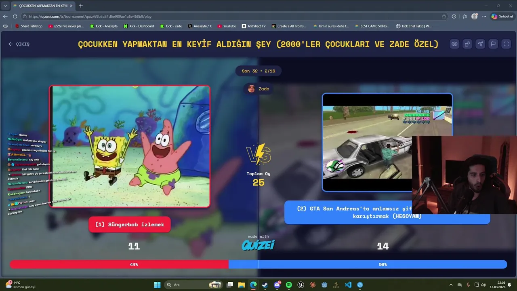Open File Explorer from taskbar
Viewport: 517px width, 291px height.
(x=242, y=285)
